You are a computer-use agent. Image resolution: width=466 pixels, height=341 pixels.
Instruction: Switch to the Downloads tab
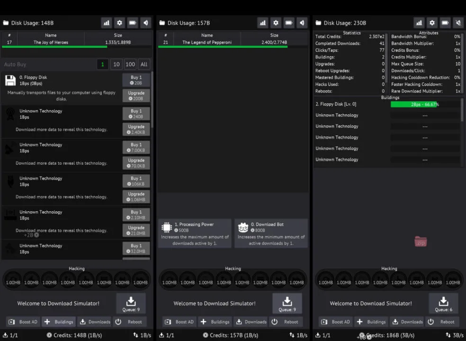pyautogui.click(x=94, y=322)
